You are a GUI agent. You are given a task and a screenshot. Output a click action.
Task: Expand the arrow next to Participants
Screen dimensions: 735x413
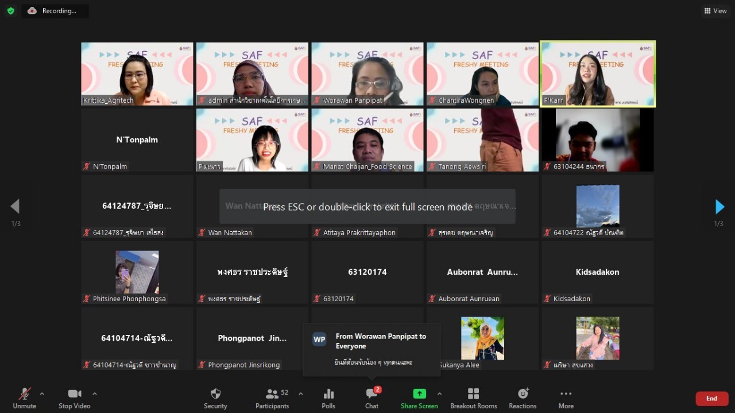pyautogui.click(x=301, y=393)
